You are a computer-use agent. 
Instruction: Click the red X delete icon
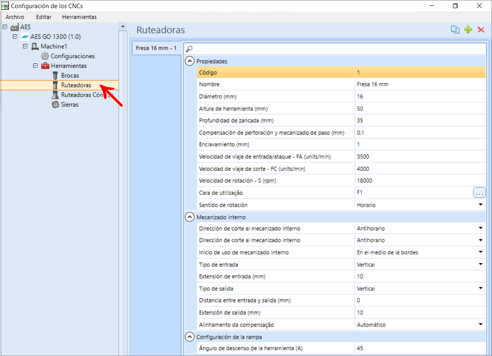tap(481, 29)
